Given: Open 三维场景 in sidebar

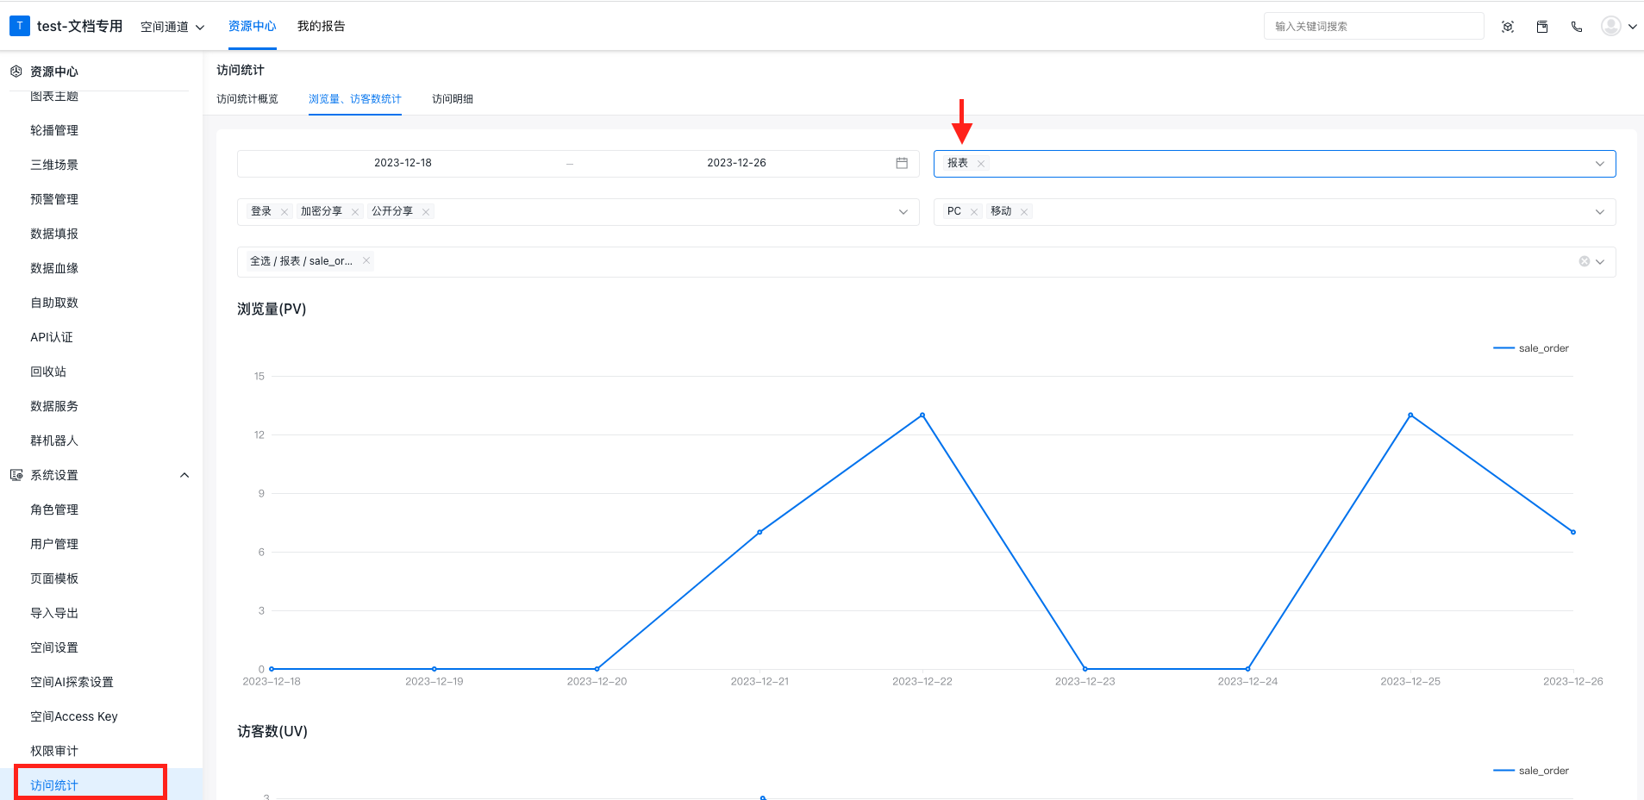Looking at the screenshot, I should [54, 165].
